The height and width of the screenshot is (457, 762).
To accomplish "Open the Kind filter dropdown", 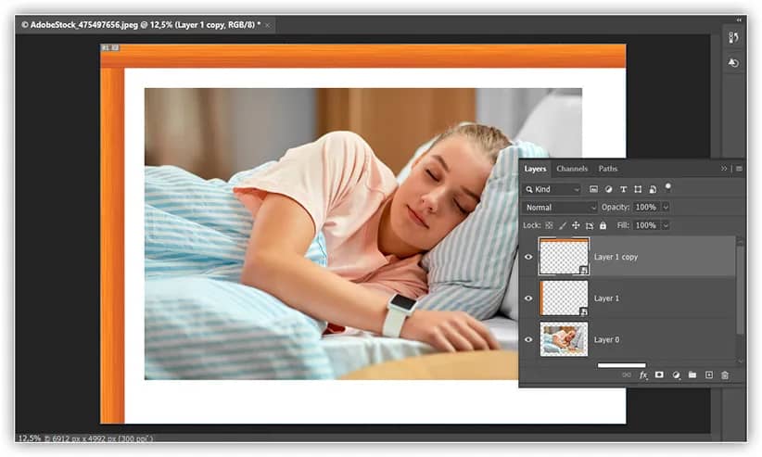I will (552, 189).
